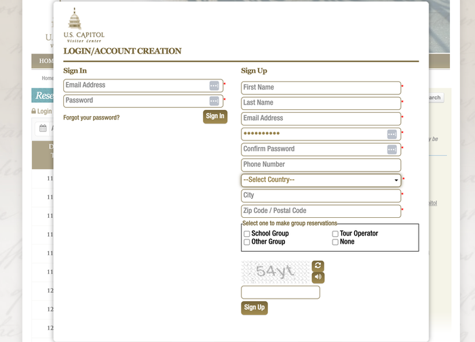Click the 'LOGIN/ACCOUNT CREATION' title
This screenshot has width=475, height=342.
coord(122,51)
